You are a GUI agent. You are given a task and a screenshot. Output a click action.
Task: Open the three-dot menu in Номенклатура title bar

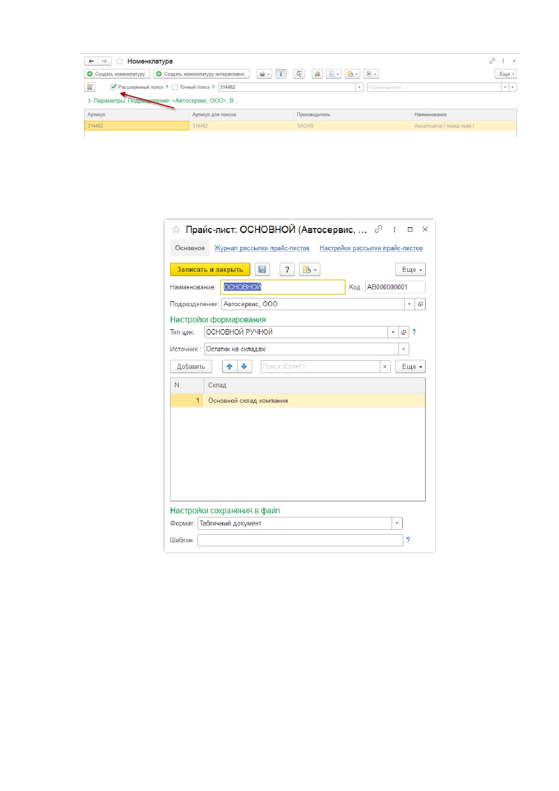[x=503, y=60]
